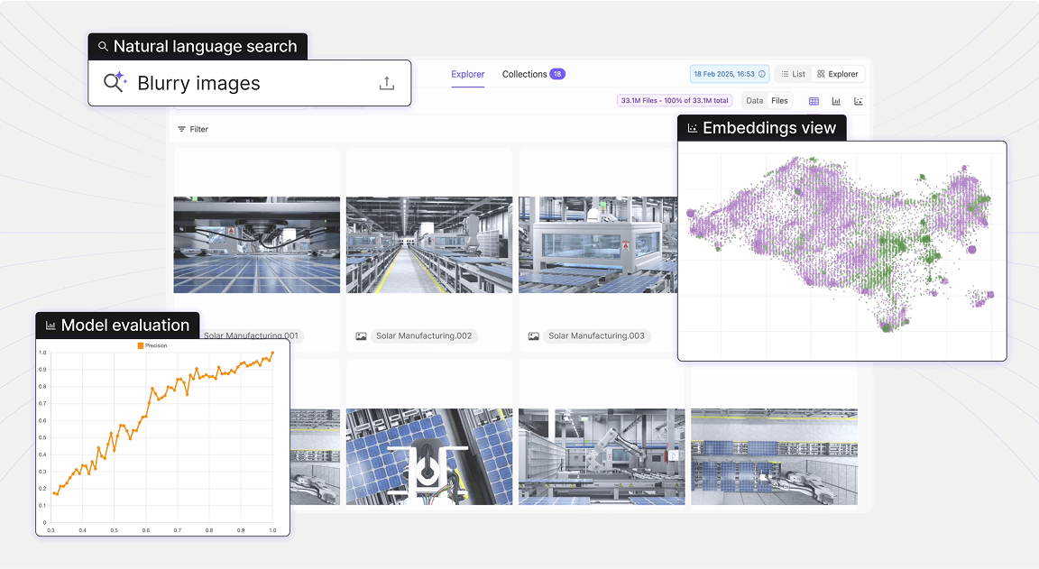Click the chart icon in Model evaluation label
The image size is (1039, 569).
tap(51, 326)
